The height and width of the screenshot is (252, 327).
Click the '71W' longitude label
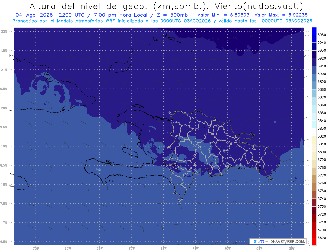195,248
